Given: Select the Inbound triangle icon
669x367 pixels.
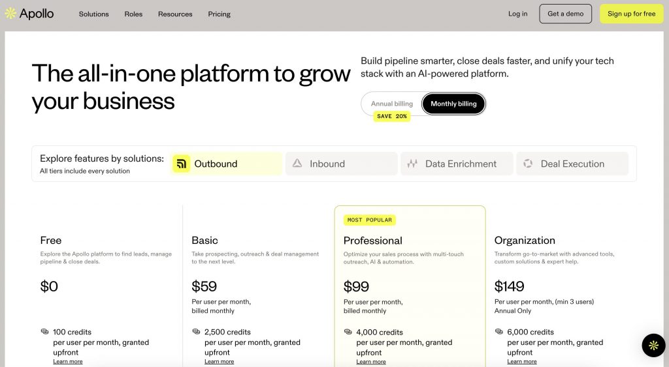Looking at the screenshot, I should pos(297,164).
